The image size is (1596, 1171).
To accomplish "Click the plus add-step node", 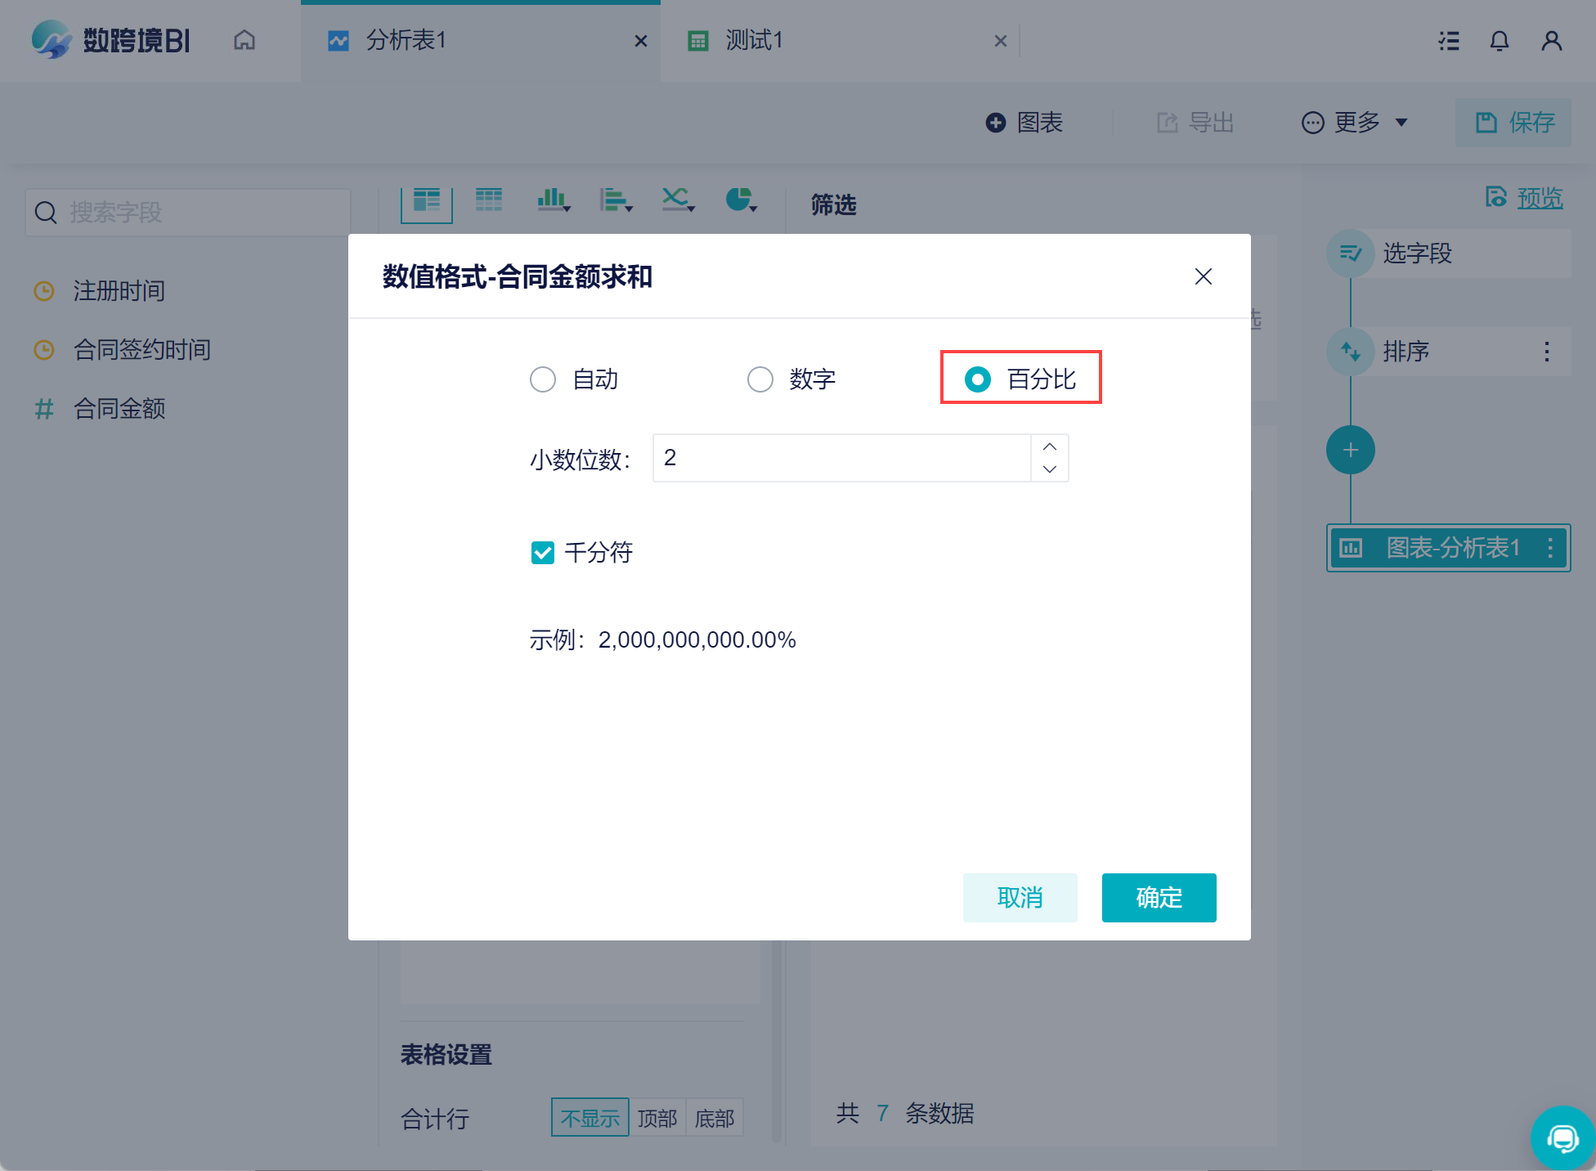I will tap(1350, 450).
